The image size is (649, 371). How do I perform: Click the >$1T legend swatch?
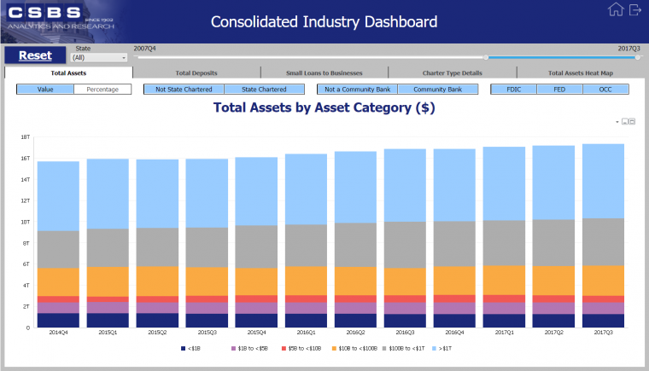point(434,349)
